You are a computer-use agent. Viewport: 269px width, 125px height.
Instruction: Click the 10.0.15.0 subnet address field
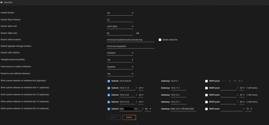pos(127,102)
